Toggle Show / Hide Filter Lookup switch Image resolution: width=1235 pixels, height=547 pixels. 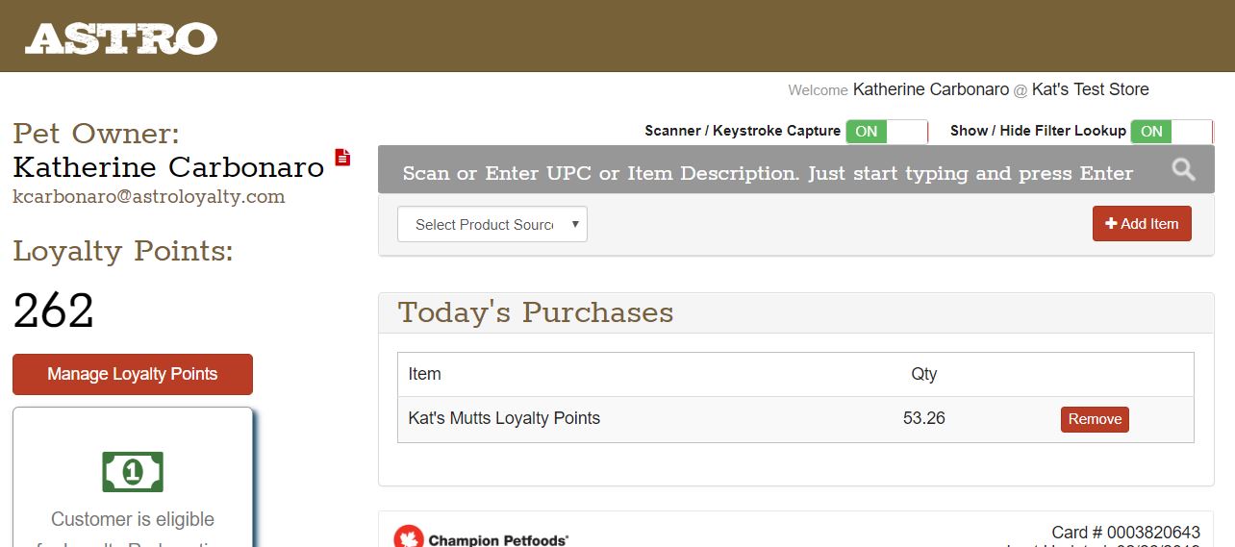[x=1172, y=132]
